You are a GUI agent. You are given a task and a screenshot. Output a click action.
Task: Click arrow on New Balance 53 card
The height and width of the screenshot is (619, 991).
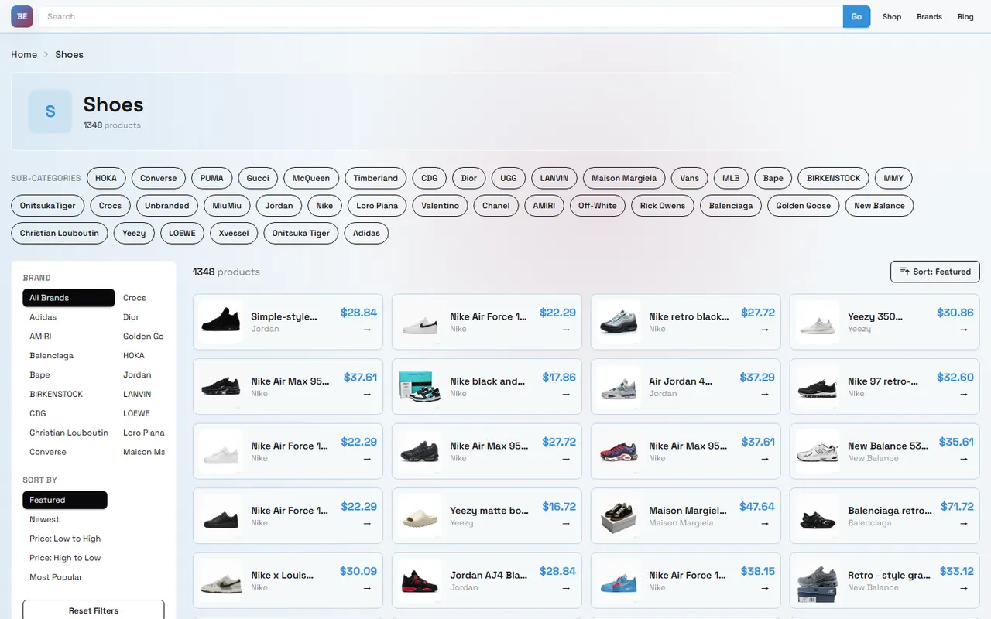pyautogui.click(x=964, y=459)
